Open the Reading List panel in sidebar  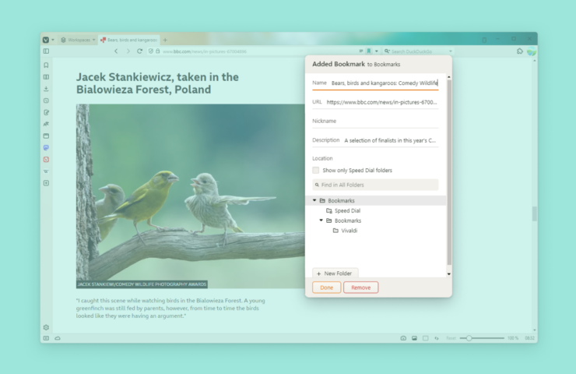coord(46,77)
